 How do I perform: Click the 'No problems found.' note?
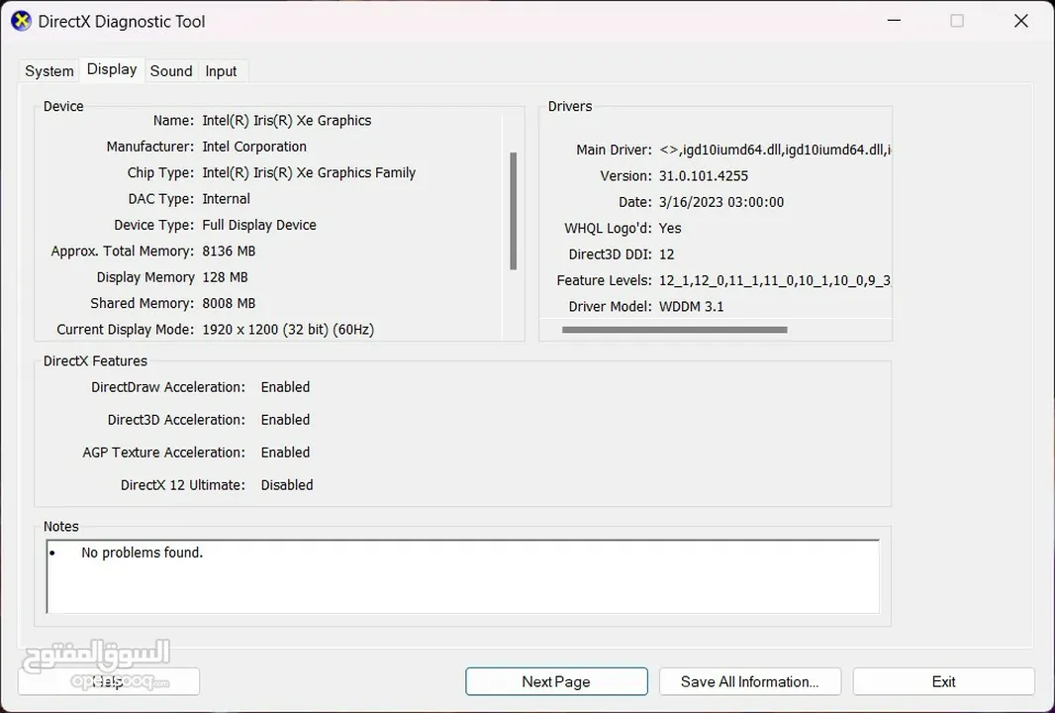click(142, 553)
